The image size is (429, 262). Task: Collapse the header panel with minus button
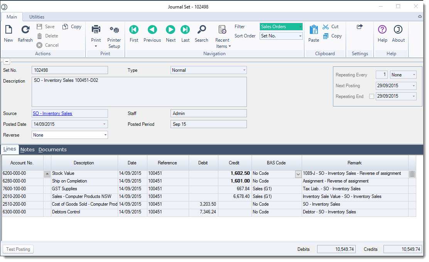click(7, 62)
